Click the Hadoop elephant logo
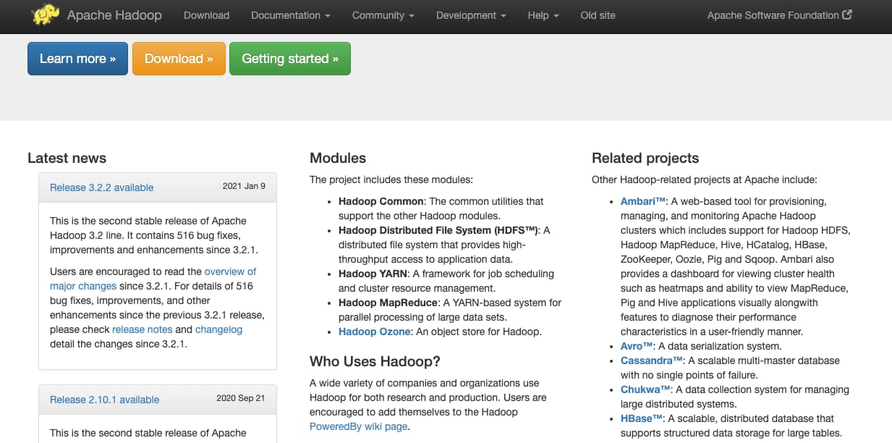The width and height of the screenshot is (892, 443). tap(46, 14)
